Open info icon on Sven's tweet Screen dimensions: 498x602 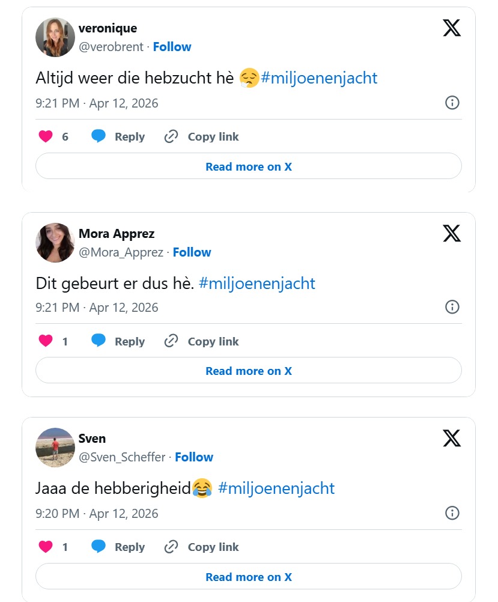(452, 513)
